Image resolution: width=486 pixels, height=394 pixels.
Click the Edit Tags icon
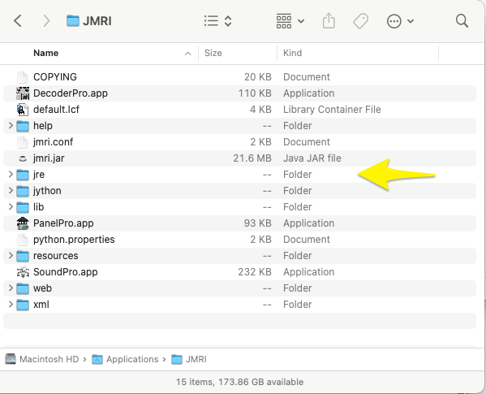[x=361, y=21]
